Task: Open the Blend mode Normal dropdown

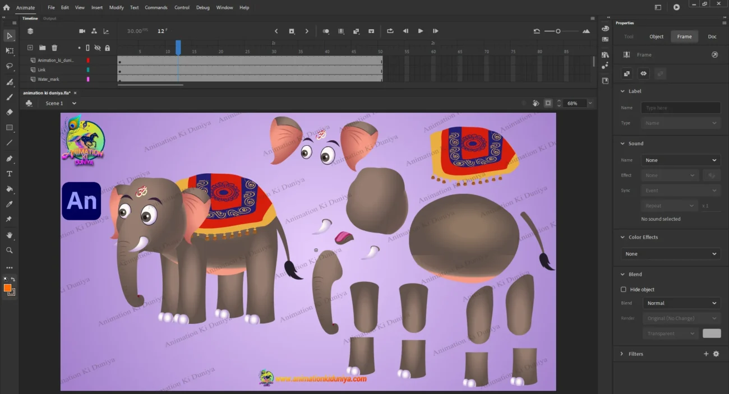Action: click(x=681, y=303)
